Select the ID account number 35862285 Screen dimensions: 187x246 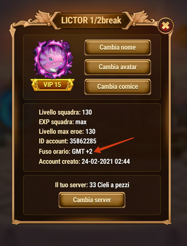pos(83,141)
